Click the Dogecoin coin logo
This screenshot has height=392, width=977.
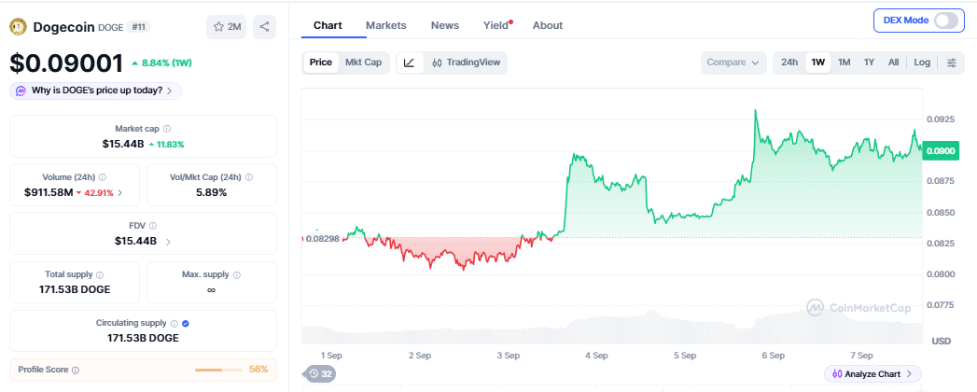coord(19,27)
